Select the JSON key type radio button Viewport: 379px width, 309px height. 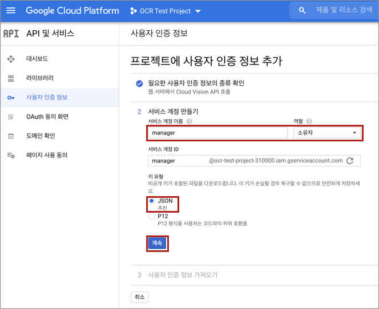click(x=152, y=201)
